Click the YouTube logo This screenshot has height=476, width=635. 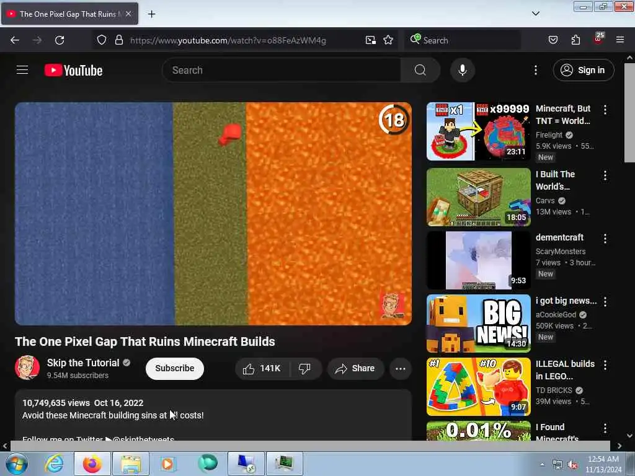73,71
